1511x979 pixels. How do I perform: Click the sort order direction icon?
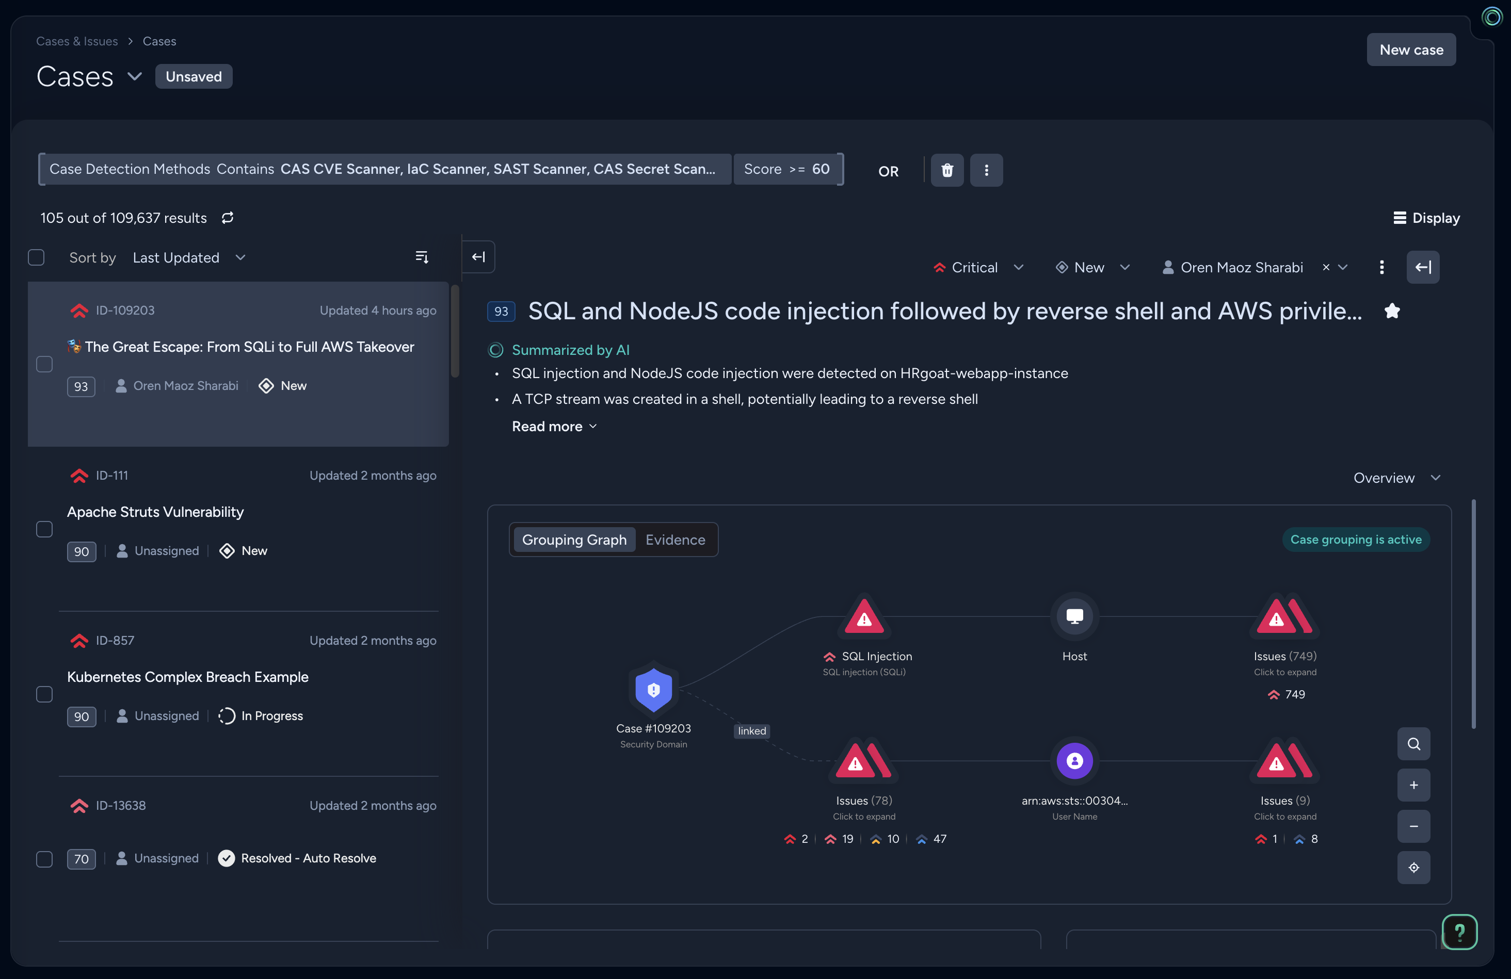[x=422, y=257]
